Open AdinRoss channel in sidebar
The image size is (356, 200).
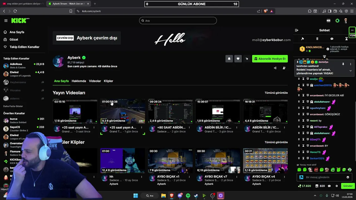click(x=23, y=66)
